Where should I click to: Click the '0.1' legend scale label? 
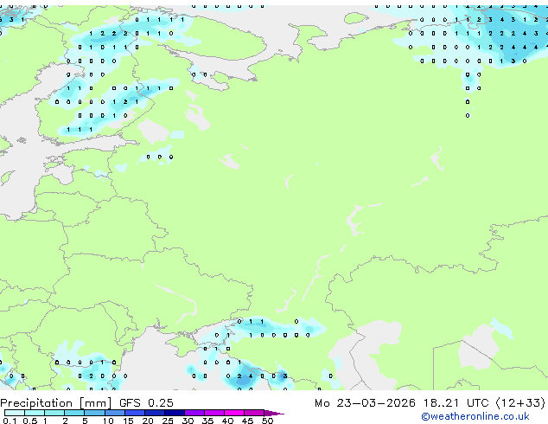[x=10, y=421]
